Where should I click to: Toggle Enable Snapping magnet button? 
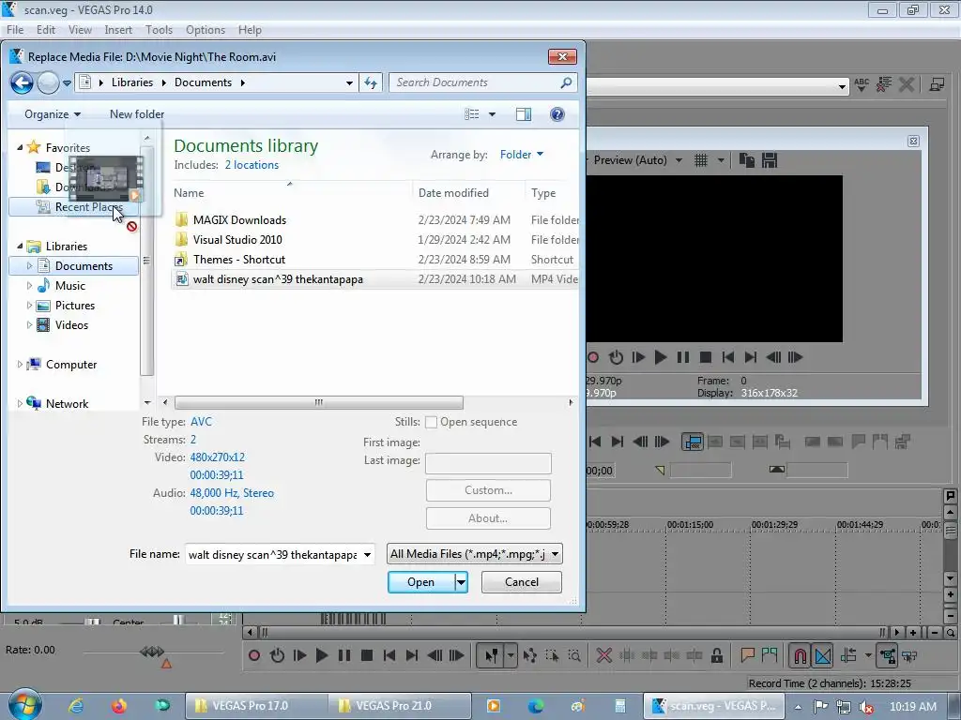click(800, 655)
